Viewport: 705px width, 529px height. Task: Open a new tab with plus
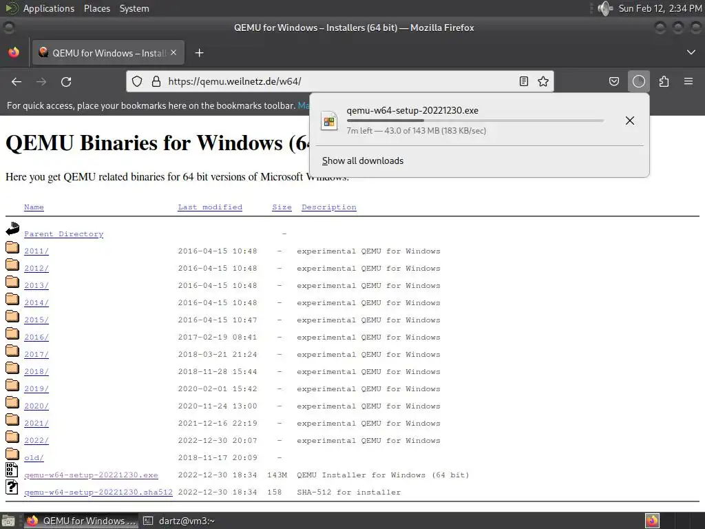[x=199, y=53]
